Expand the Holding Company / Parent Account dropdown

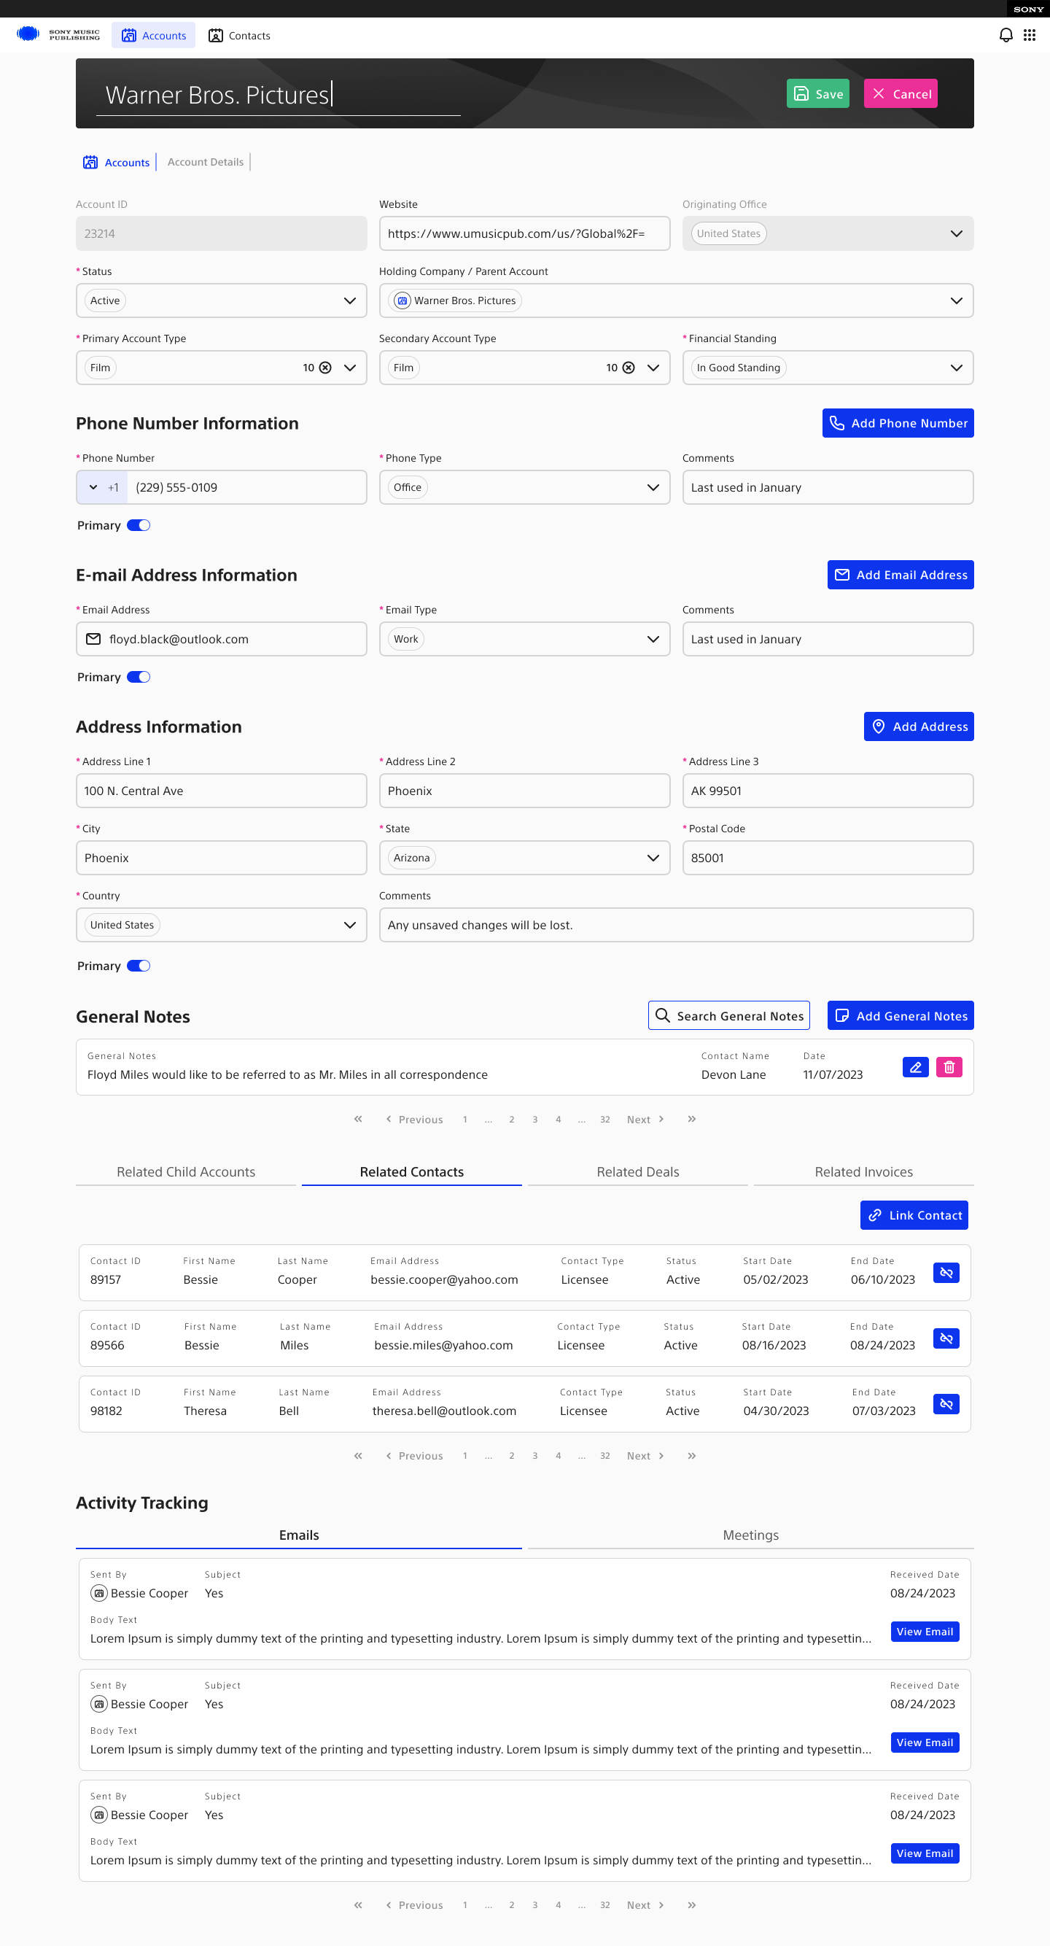957,301
